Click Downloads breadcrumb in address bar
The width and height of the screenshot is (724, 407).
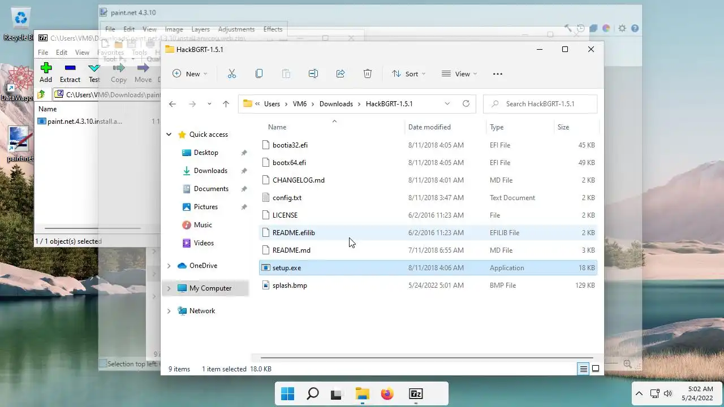click(x=336, y=104)
